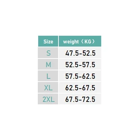
Task: Click the 52.5-57.5 weight cell
Action: click(x=80, y=64)
